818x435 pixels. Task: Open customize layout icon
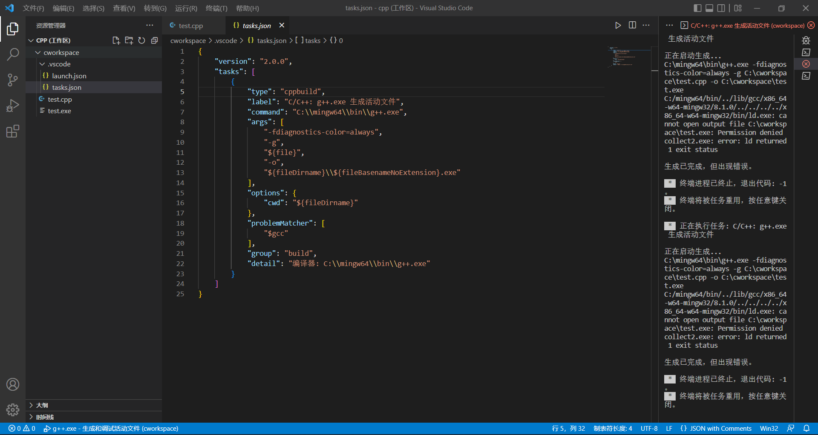pos(738,8)
